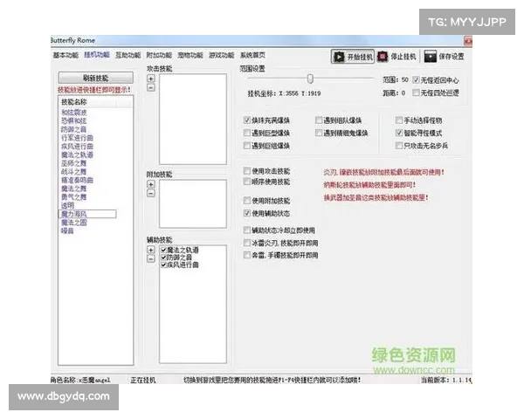Uncheck 疾风进行曲 in 辅助技能 list
This screenshot has height=419, width=524.
click(164, 265)
